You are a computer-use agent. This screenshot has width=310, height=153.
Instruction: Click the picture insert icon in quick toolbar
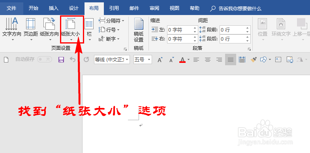click(x=290, y=60)
